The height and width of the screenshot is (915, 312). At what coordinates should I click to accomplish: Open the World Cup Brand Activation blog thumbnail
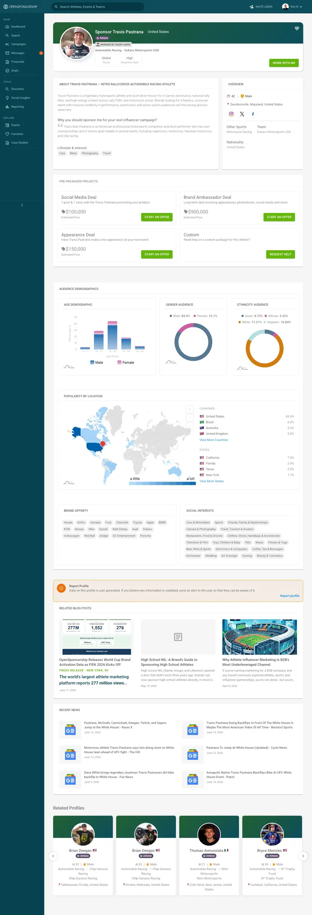tap(96, 637)
